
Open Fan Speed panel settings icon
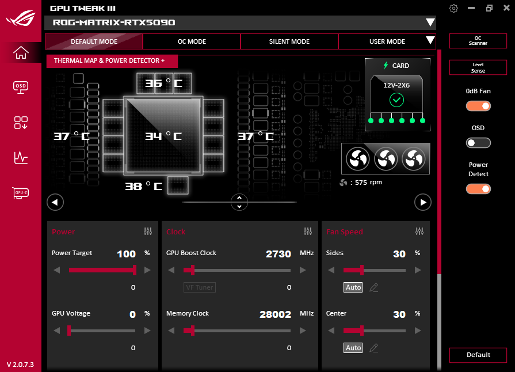click(x=419, y=231)
